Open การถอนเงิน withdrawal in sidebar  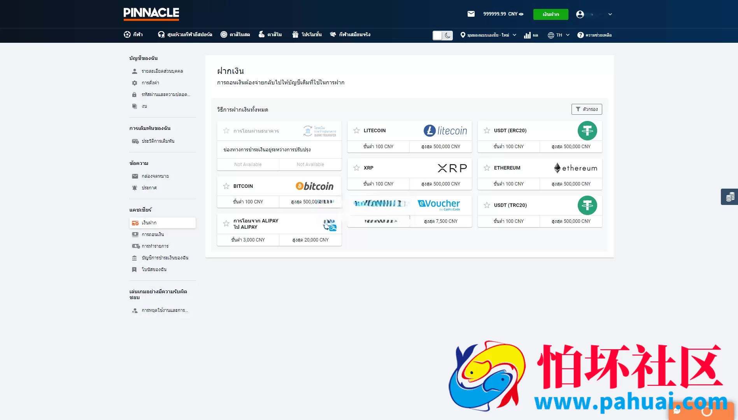[x=148, y=234]
